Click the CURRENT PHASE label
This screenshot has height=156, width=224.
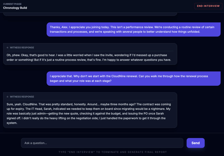(x=13, y=4)
